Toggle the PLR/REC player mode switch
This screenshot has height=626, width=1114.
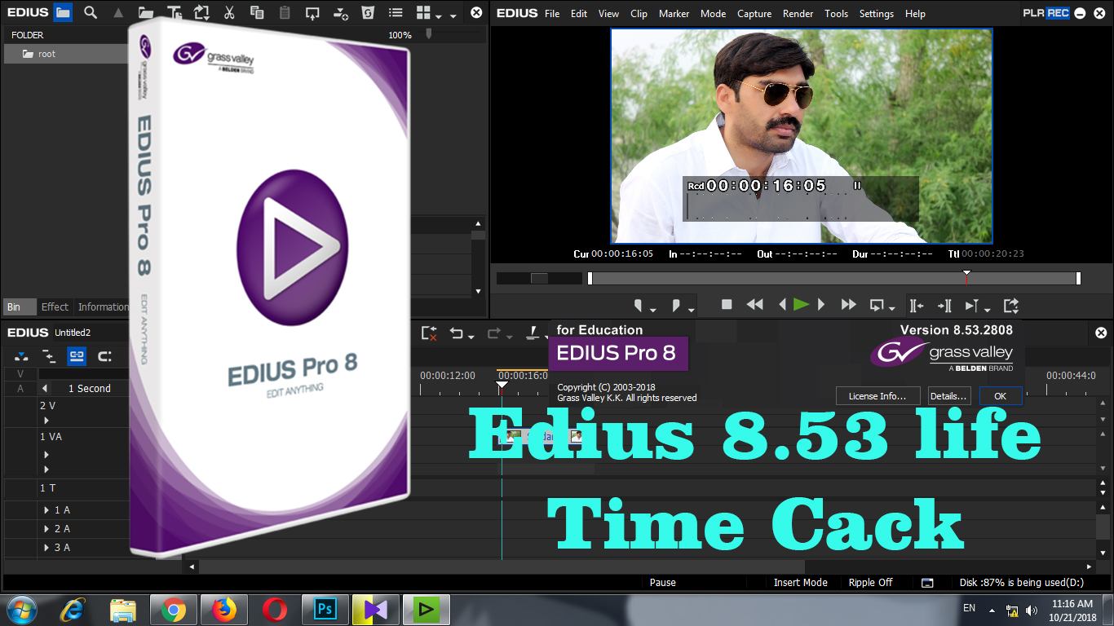click(1046, 13)
